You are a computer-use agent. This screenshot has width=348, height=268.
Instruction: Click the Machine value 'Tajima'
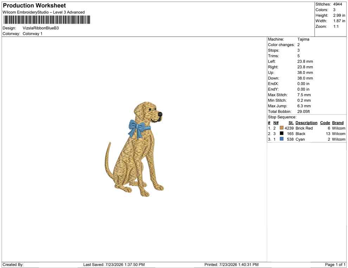303,39
